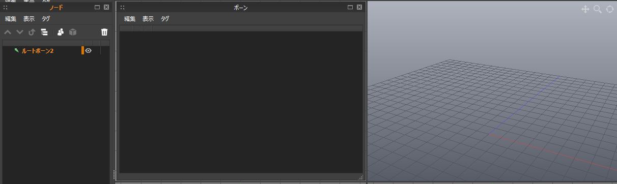Open 編集 menu in the ボーン panel
Viewport: 617px width, 184px height.
130,19
